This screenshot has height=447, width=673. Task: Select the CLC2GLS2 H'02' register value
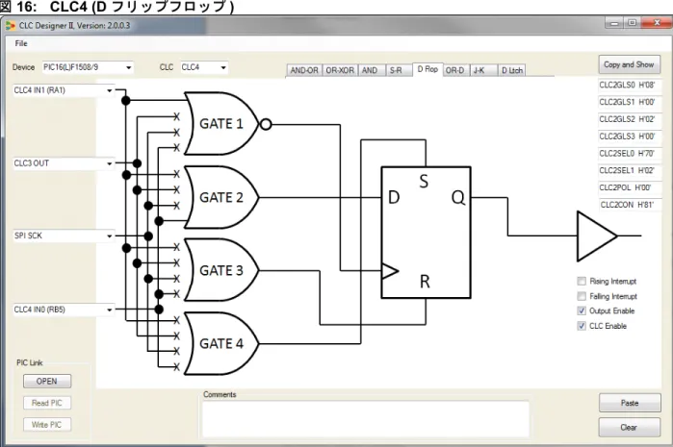coord(629,119)
